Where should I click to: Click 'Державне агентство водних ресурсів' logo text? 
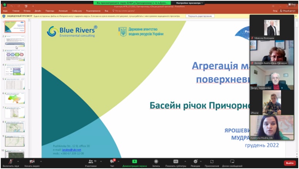pyautogui.click(x=146, y=32)
